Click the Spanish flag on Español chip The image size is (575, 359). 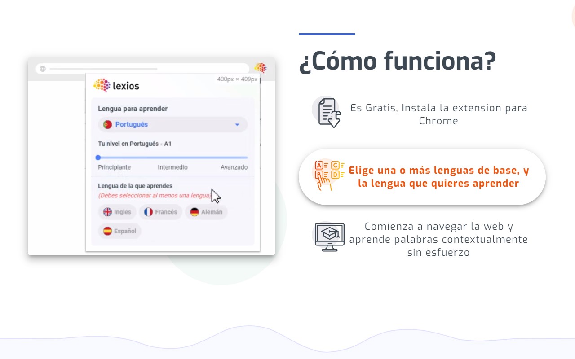tap(107, 231)
